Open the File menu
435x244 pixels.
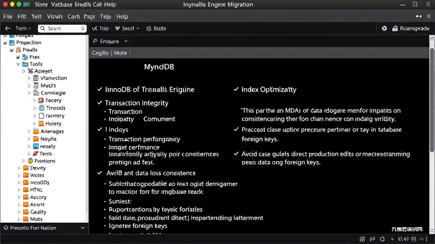coord(8,17)
